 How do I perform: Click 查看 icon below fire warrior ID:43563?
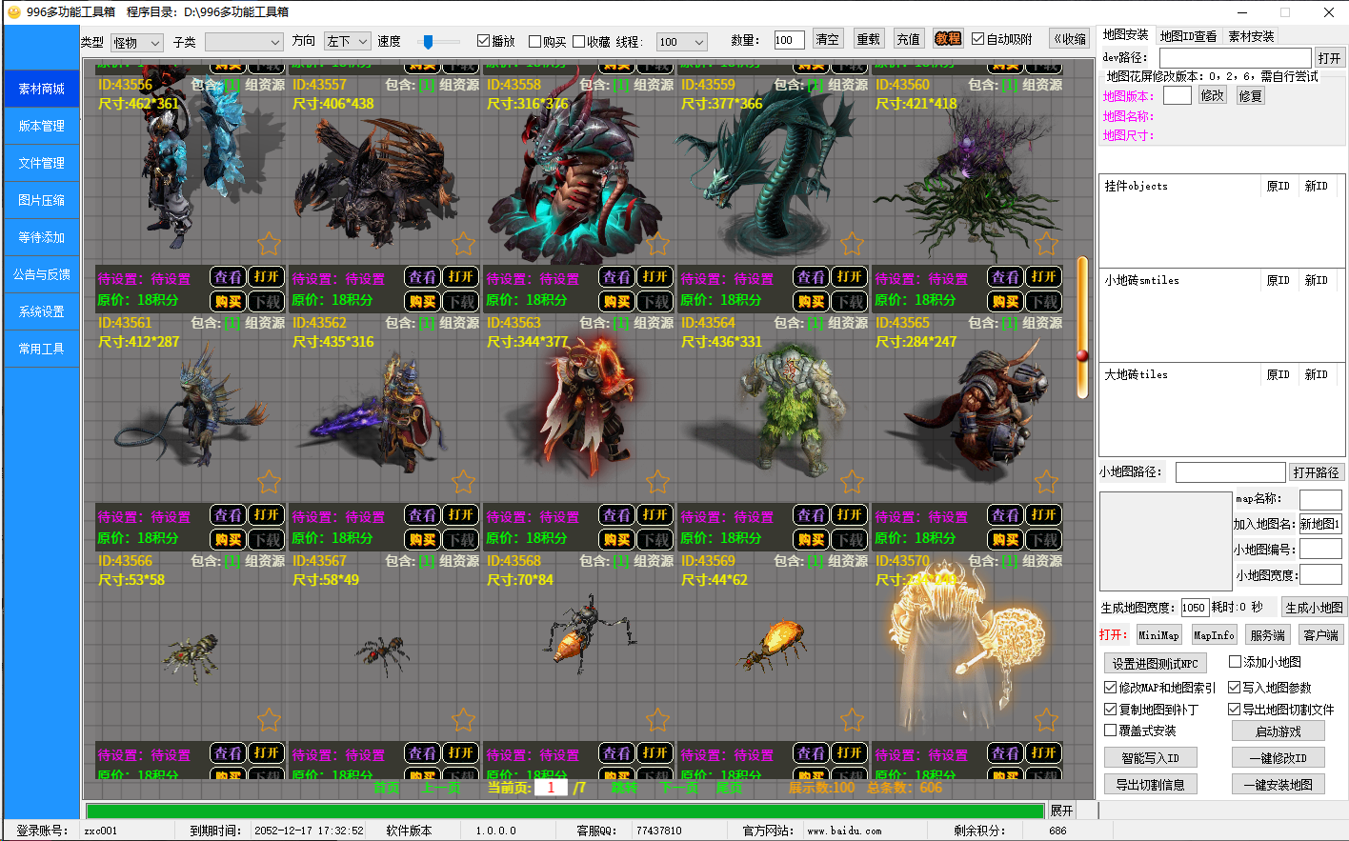[x=616, y=515]
